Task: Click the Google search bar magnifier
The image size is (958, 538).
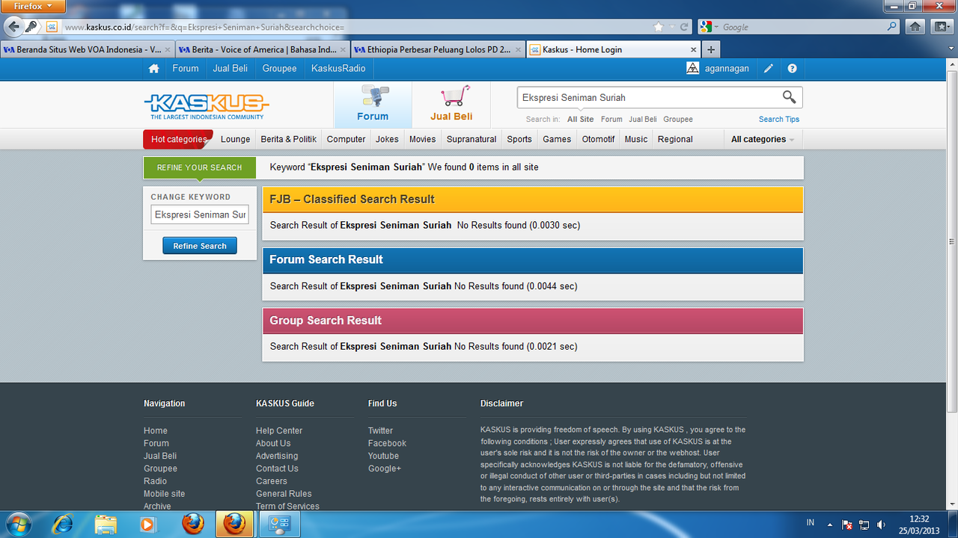Action: [x=892, y=27]
